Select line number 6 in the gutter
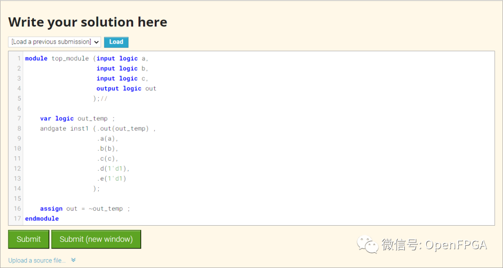This screenshot has width=503, height=268. [18, 108]
